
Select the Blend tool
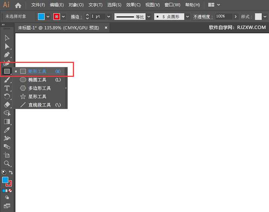(7, 147)
